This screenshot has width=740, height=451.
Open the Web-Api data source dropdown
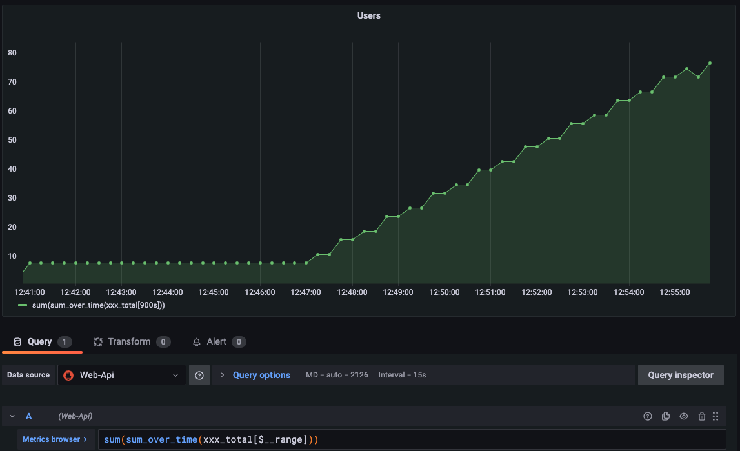tap(122, 375)
